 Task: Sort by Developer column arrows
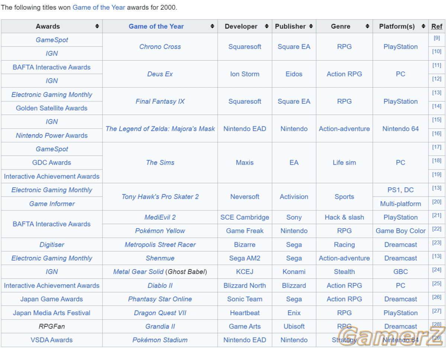(x=266, y=26)
